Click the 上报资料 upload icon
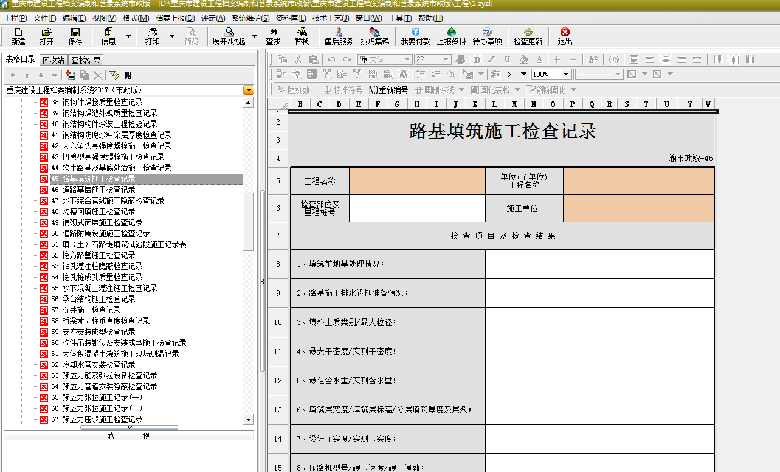 point(451,36)
